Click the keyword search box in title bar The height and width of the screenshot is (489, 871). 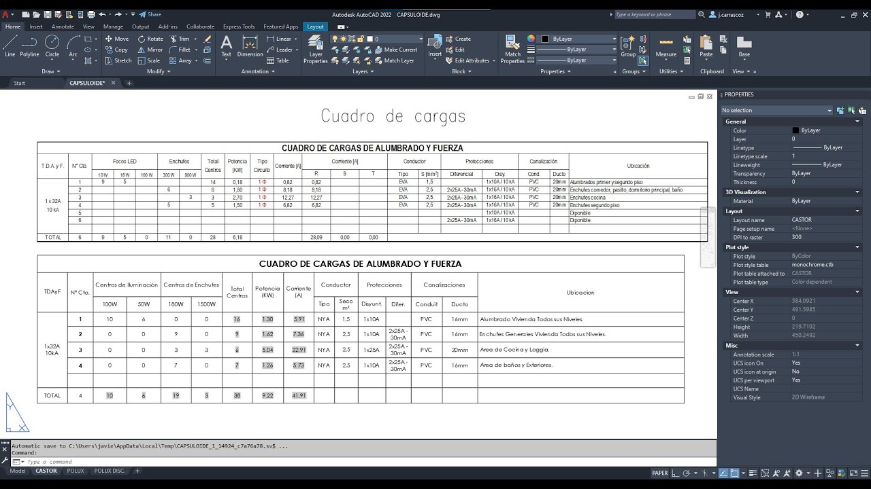[x=655, y=14]
